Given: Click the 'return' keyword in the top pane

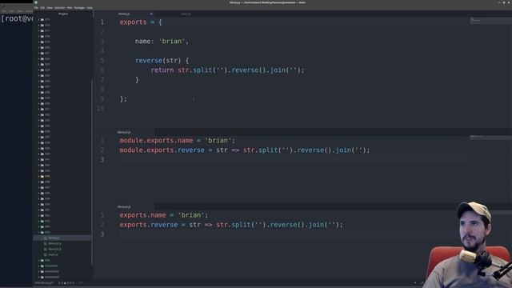Looking at the screenshot, I should (162, 70).
